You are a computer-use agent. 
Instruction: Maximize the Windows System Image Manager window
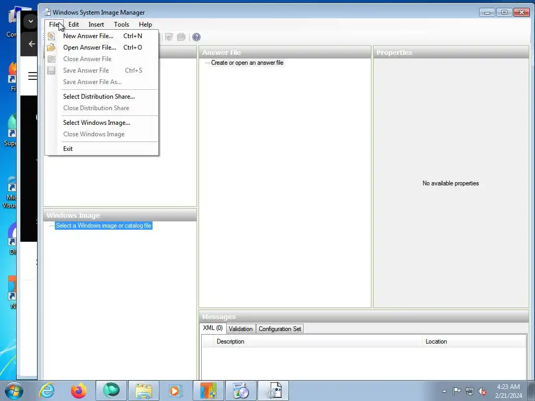pyautogui.click(x=504, y=13)
